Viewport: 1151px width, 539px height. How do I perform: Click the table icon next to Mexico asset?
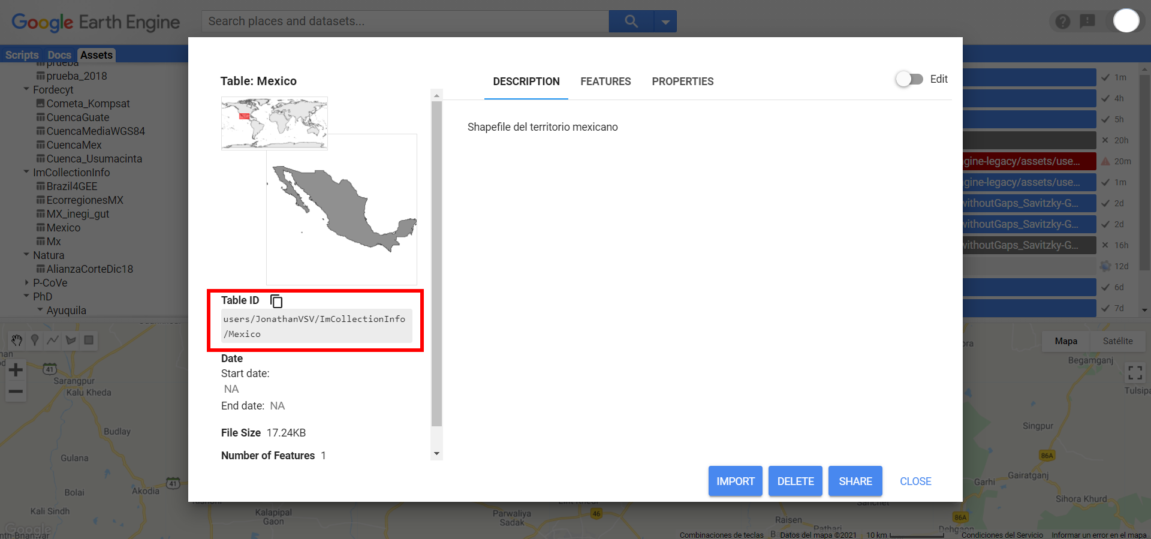(41, 228)
